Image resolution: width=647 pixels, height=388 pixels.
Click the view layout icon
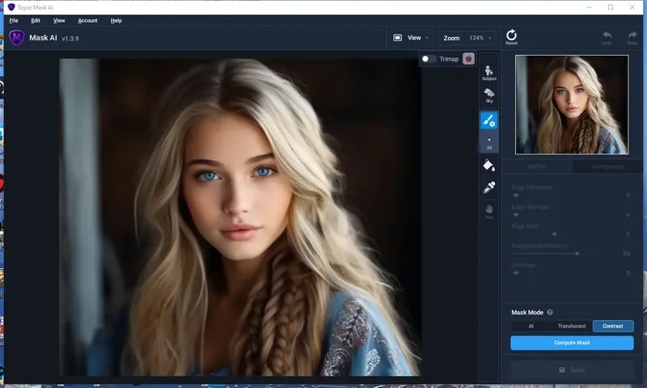point(397,37)
